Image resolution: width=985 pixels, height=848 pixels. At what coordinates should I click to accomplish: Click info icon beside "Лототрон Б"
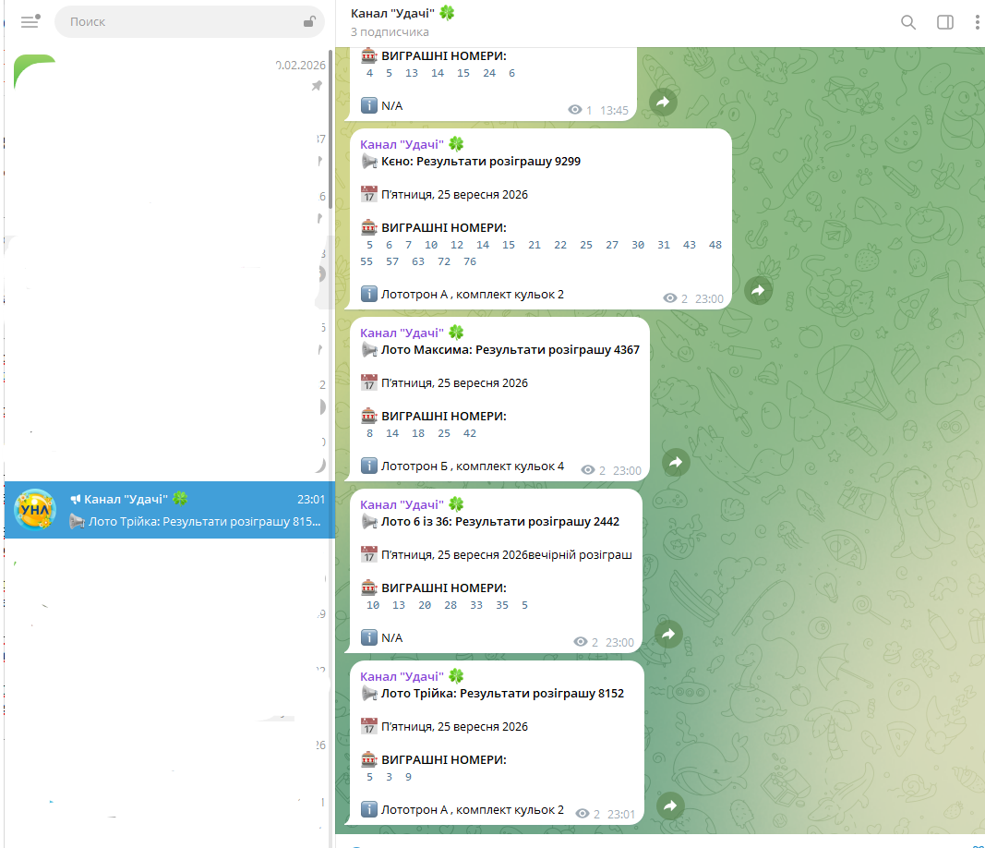click(368, 466)
